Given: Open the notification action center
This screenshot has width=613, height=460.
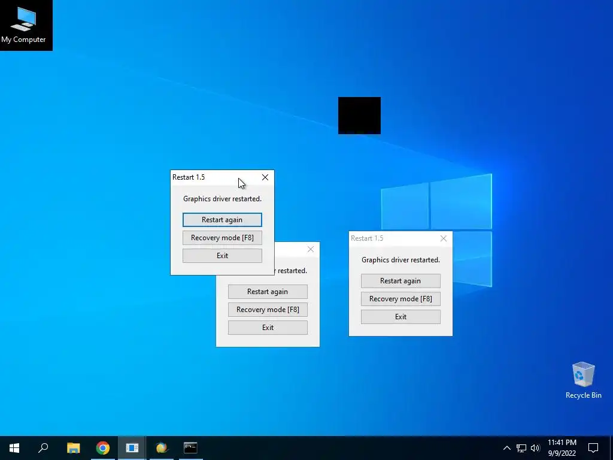Looking at the screenshot, I should tap(593, 448).
